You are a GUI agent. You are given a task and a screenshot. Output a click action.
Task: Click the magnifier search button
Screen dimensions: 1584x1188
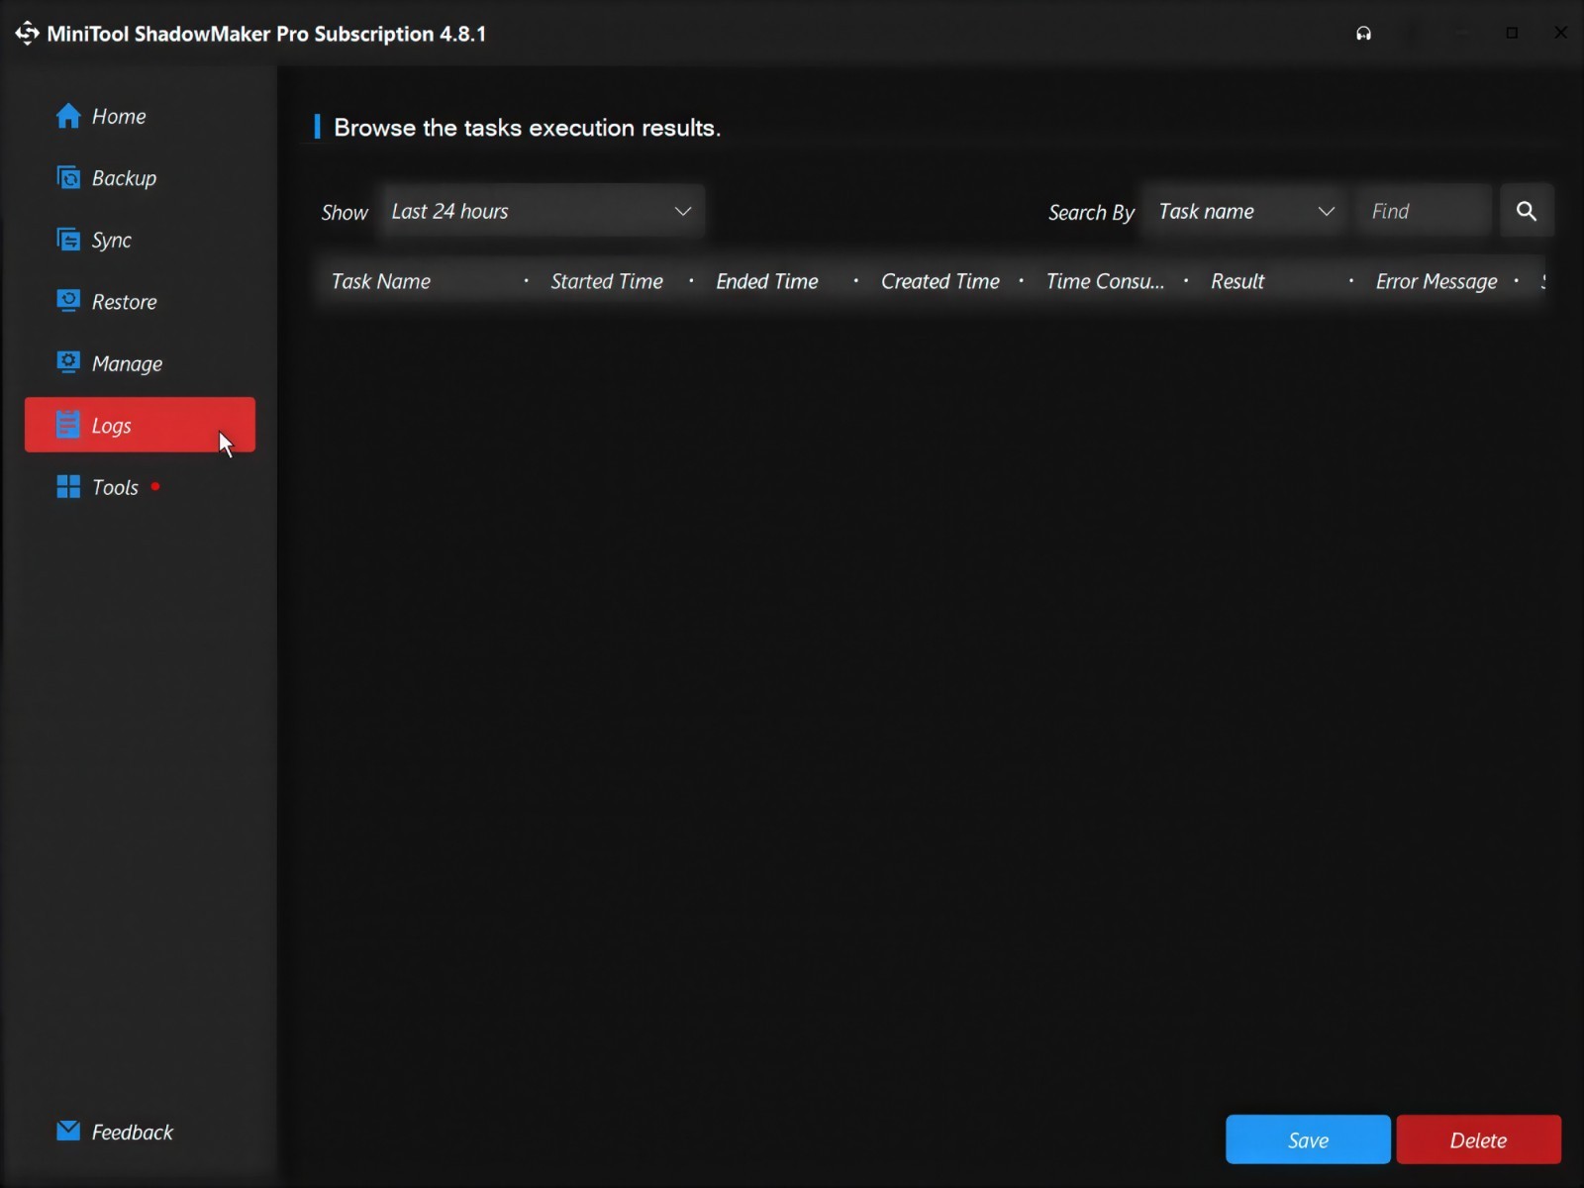tap(1527, 211)
